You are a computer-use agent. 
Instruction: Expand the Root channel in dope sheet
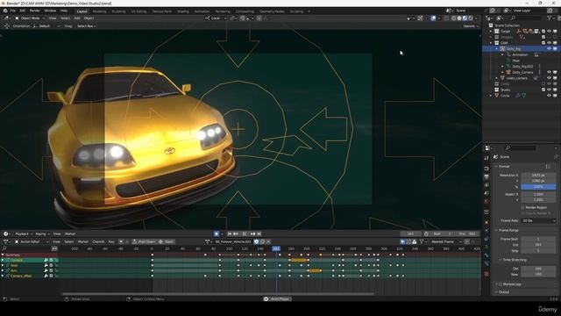click(3, 265)
